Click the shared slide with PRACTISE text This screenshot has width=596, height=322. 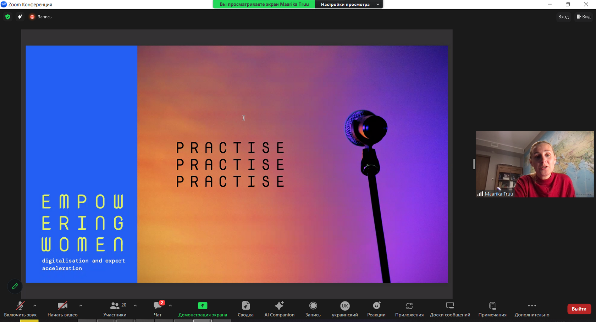click(x=237, y=164)
